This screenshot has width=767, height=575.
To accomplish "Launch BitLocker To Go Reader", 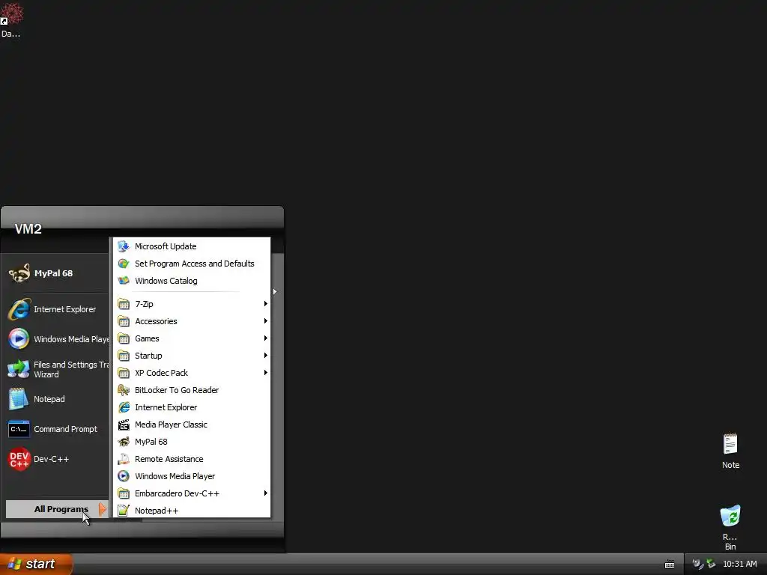I will [191, 390].
